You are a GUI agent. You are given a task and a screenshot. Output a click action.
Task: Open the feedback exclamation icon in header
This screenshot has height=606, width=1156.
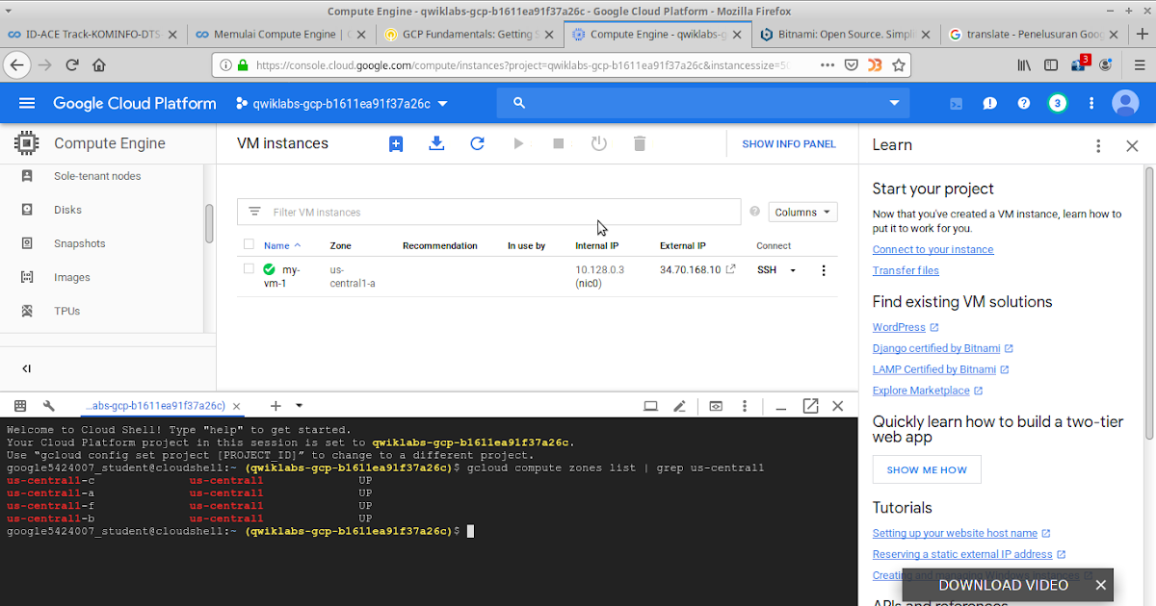click(x=989, y=103)
